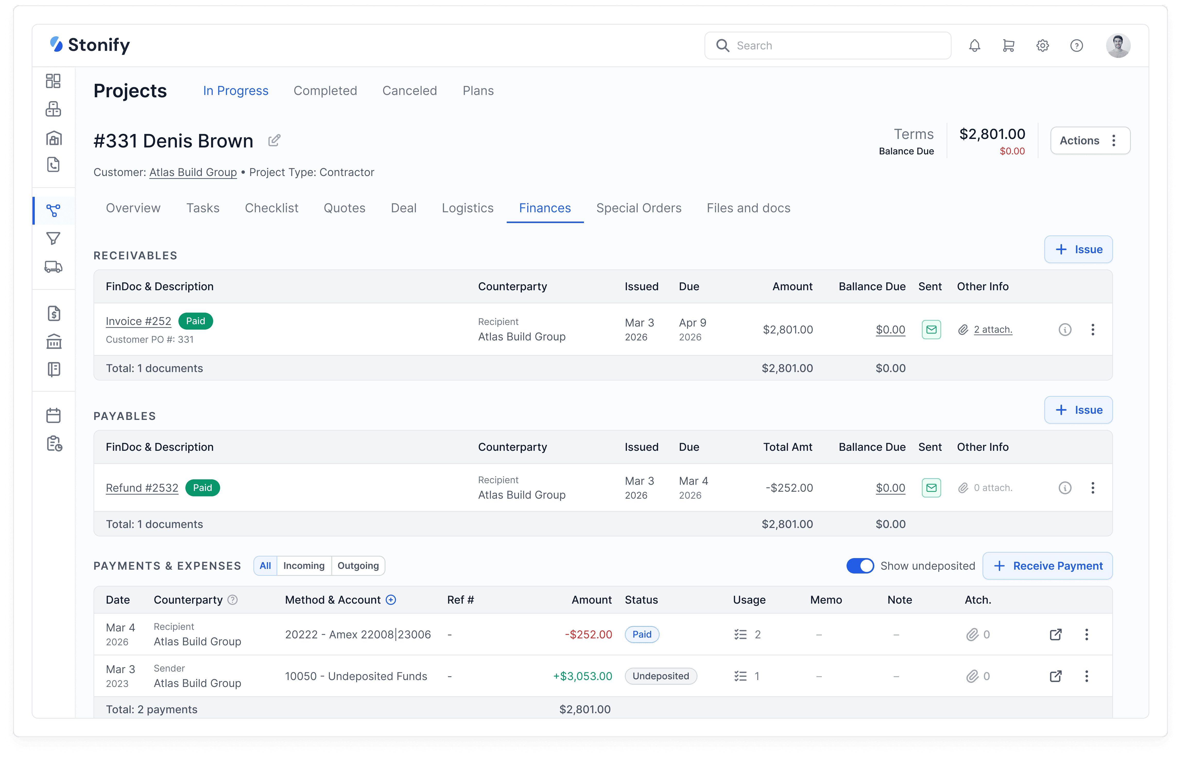Open the external link icon on Undeposited Funds row
Screen dimensions: 1181x758
pyautogui.click(x=1055, y=676)
